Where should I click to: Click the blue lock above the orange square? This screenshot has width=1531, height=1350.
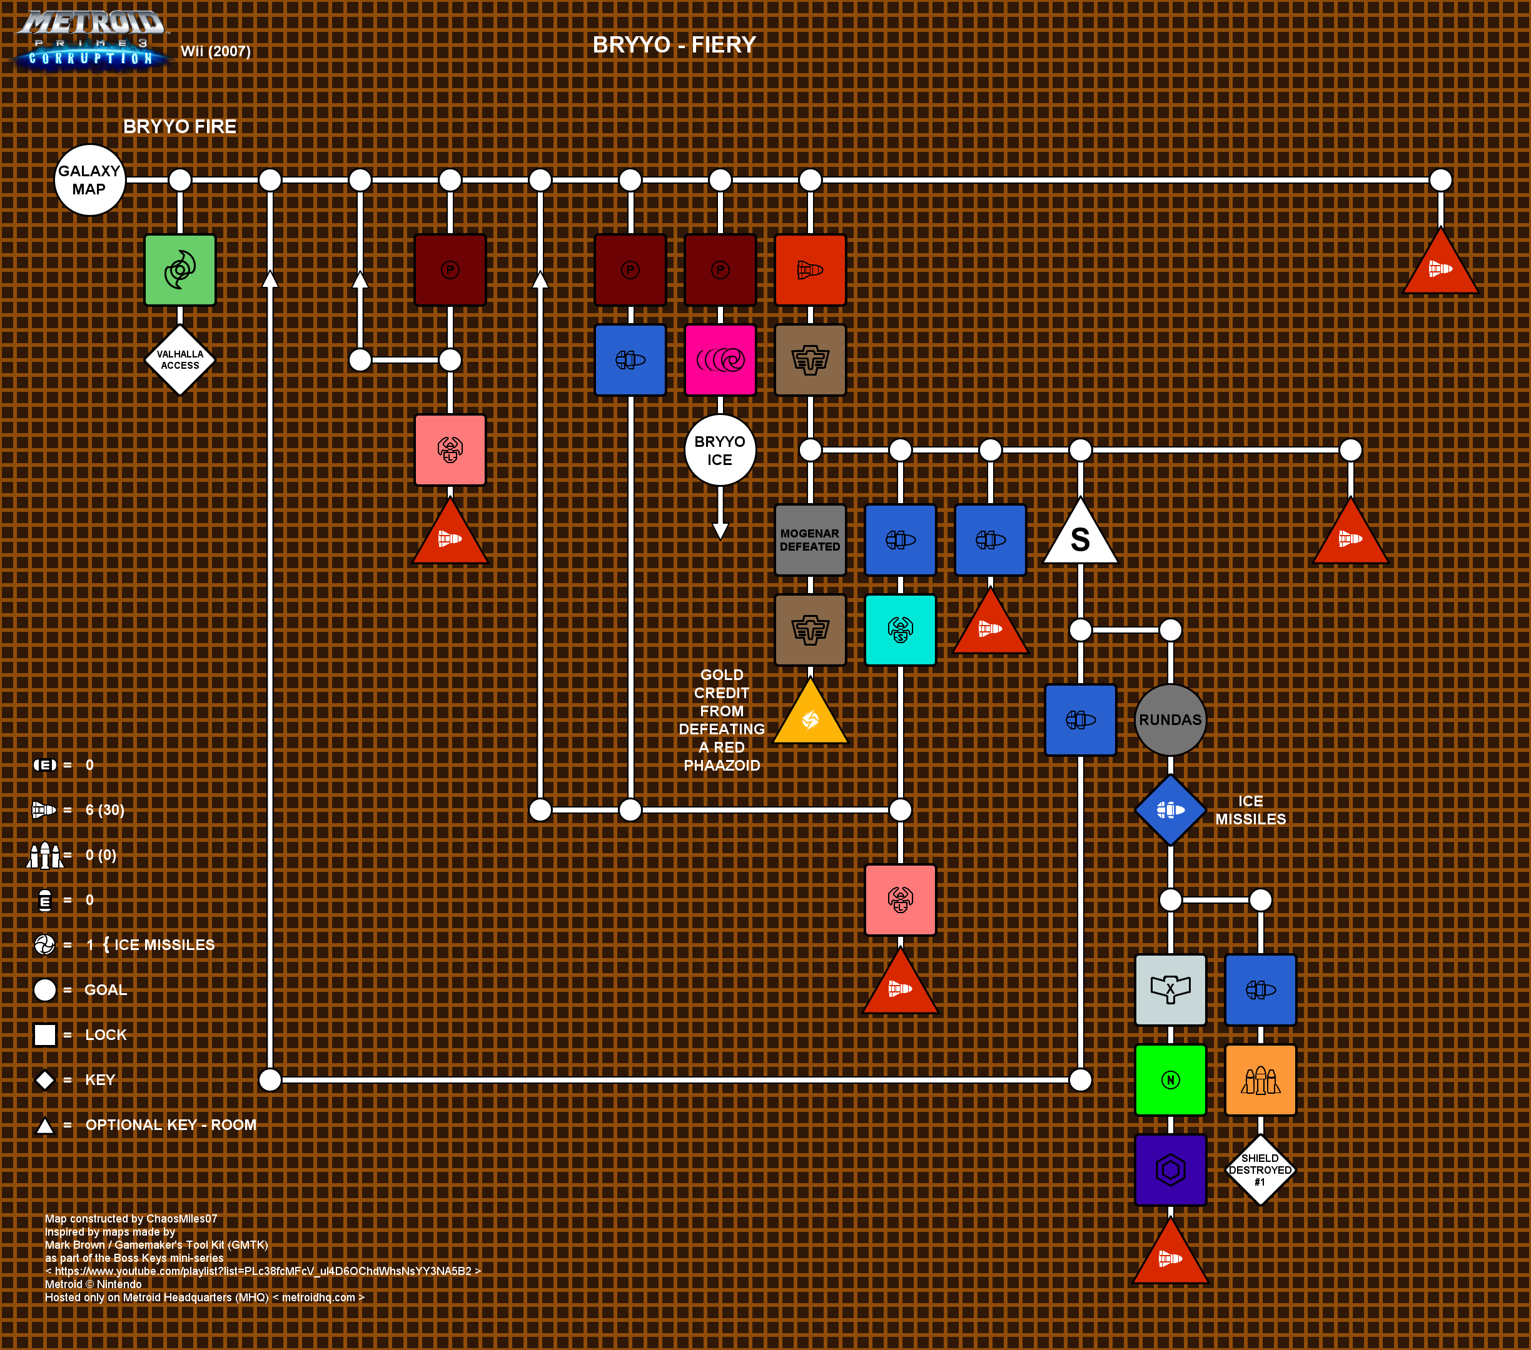click(x=1261, y=990)
